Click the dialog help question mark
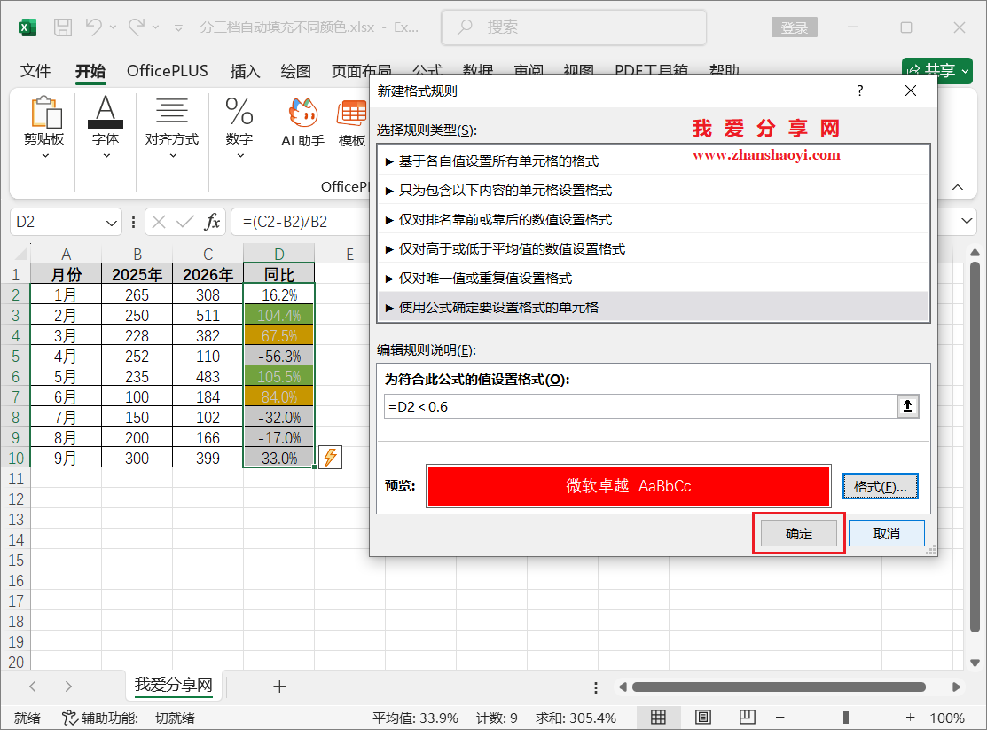987x730 pixels. 860,90
